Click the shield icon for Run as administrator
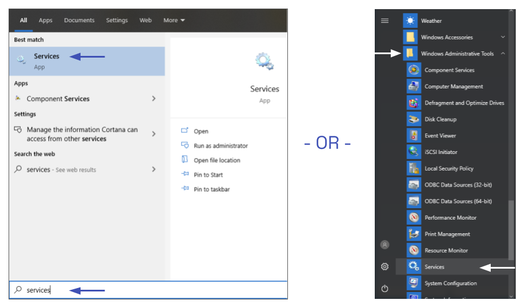The width and height of the screenshot is (525, 308). [x=185, y=145]
